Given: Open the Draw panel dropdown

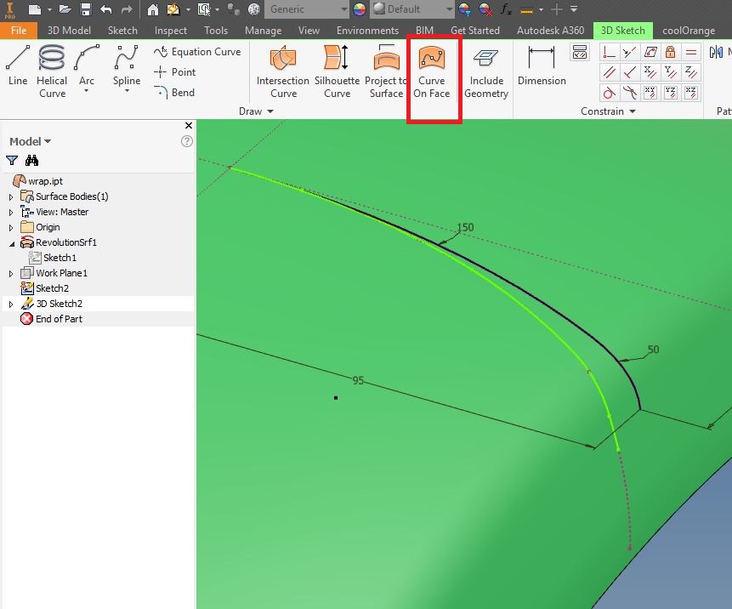Looking at the screenshot, I should click(271, 111).
